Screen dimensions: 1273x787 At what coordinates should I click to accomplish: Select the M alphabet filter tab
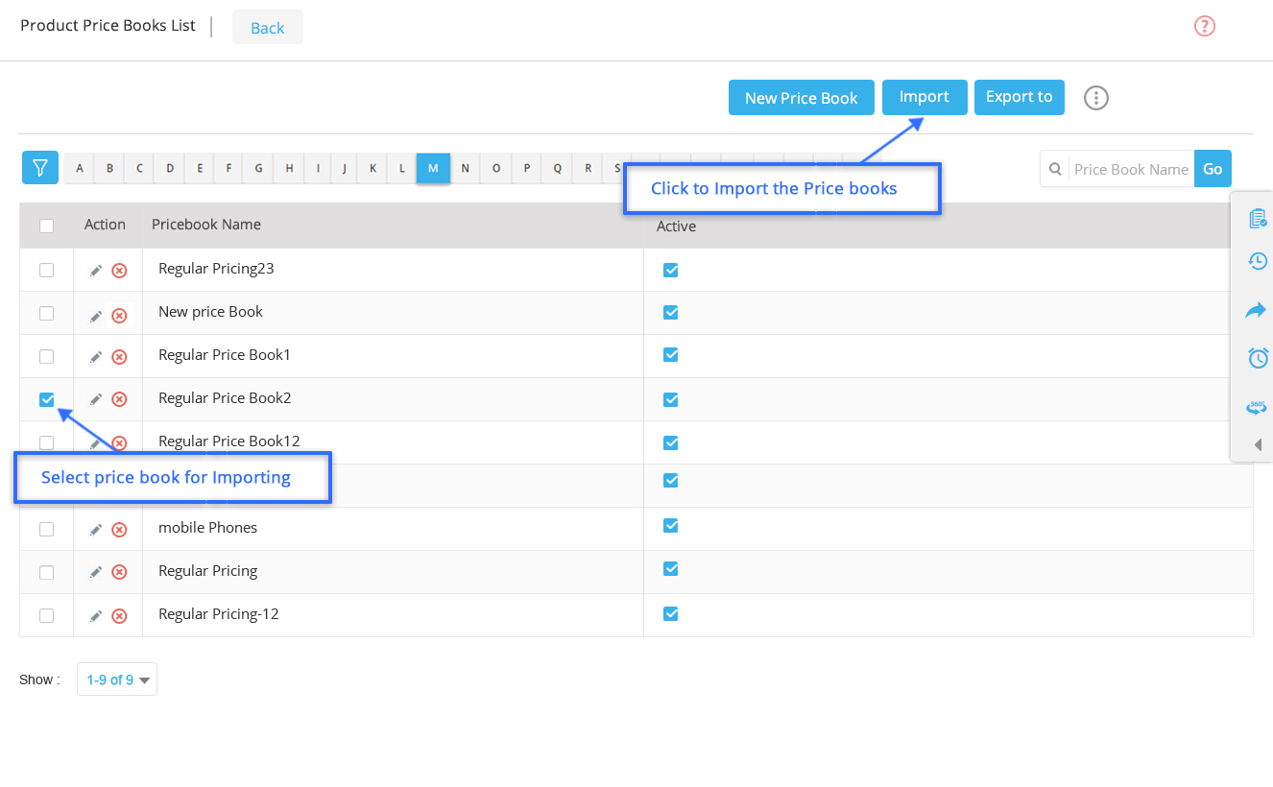point(433,167)
